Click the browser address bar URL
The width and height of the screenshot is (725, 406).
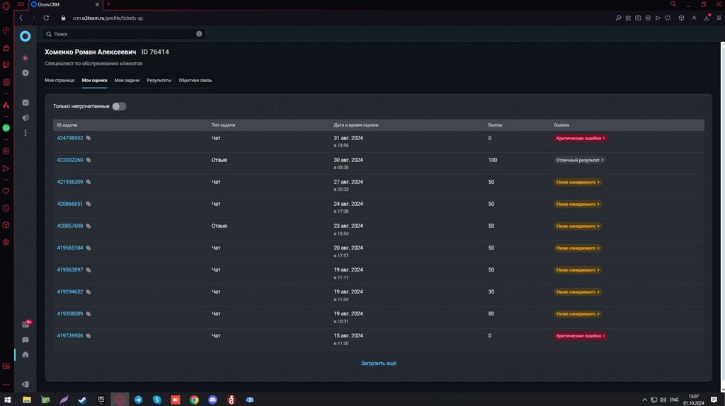(108, 18)
